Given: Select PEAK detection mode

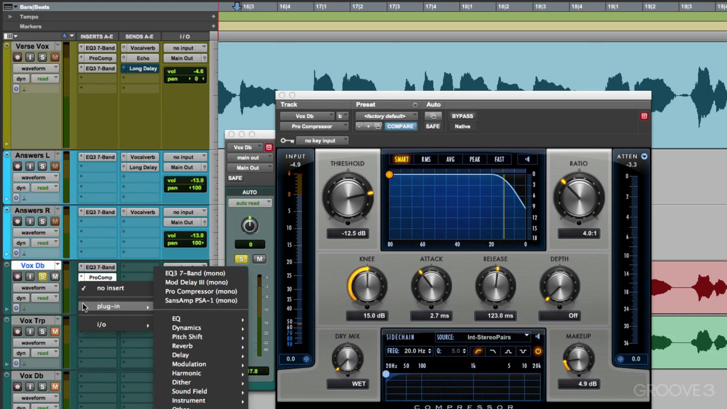Looking at the screenshot, I should pyautogui.click(x=475, y=160).
